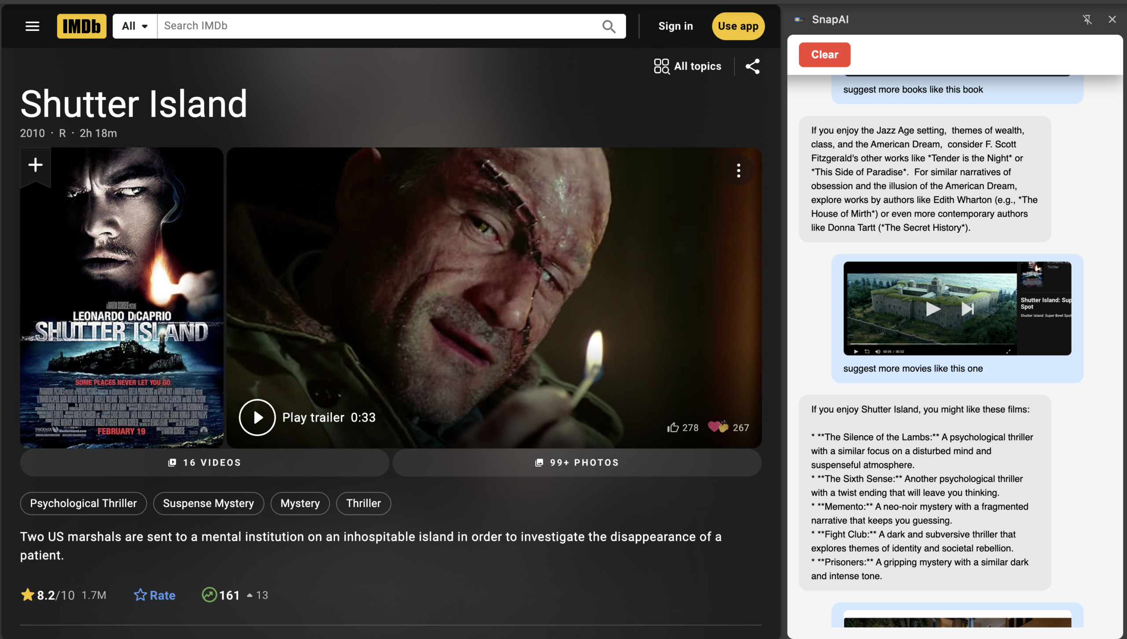Open the 16 Videos gallery
Viewport: 1127px width, 639px height.
204,463
